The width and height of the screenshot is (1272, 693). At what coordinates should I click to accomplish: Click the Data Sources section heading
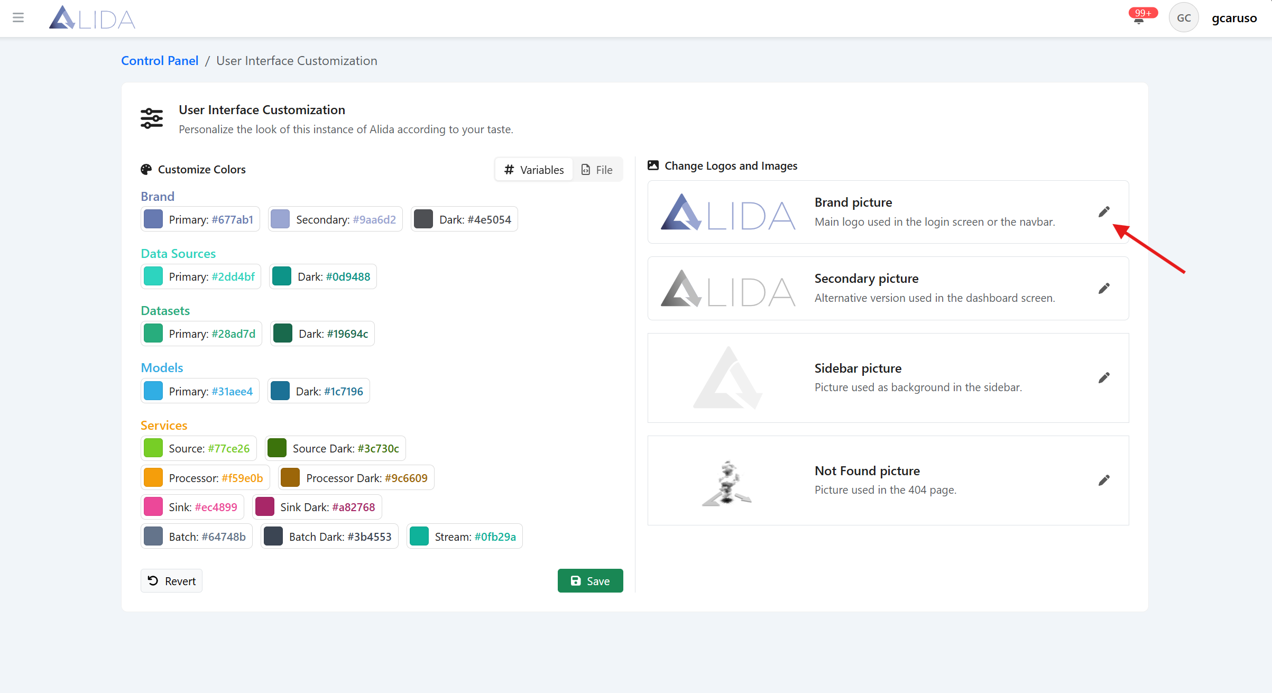tap(178, 254)
